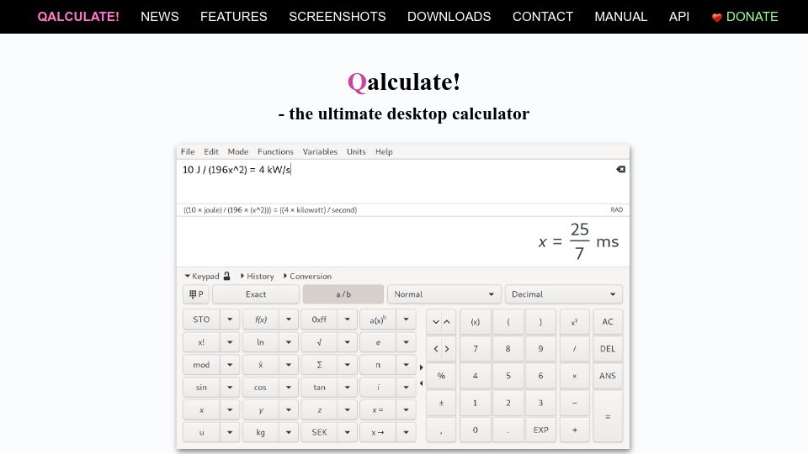Open the Mode menu
The width and height of the screenshot is (808, 454).
[x=238, y=152]
